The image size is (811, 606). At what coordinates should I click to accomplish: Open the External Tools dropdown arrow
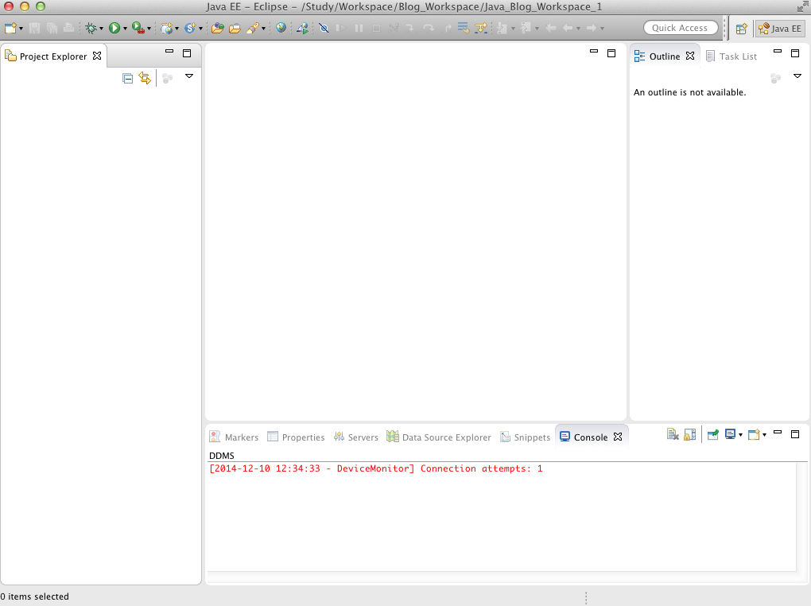point(149,29)
